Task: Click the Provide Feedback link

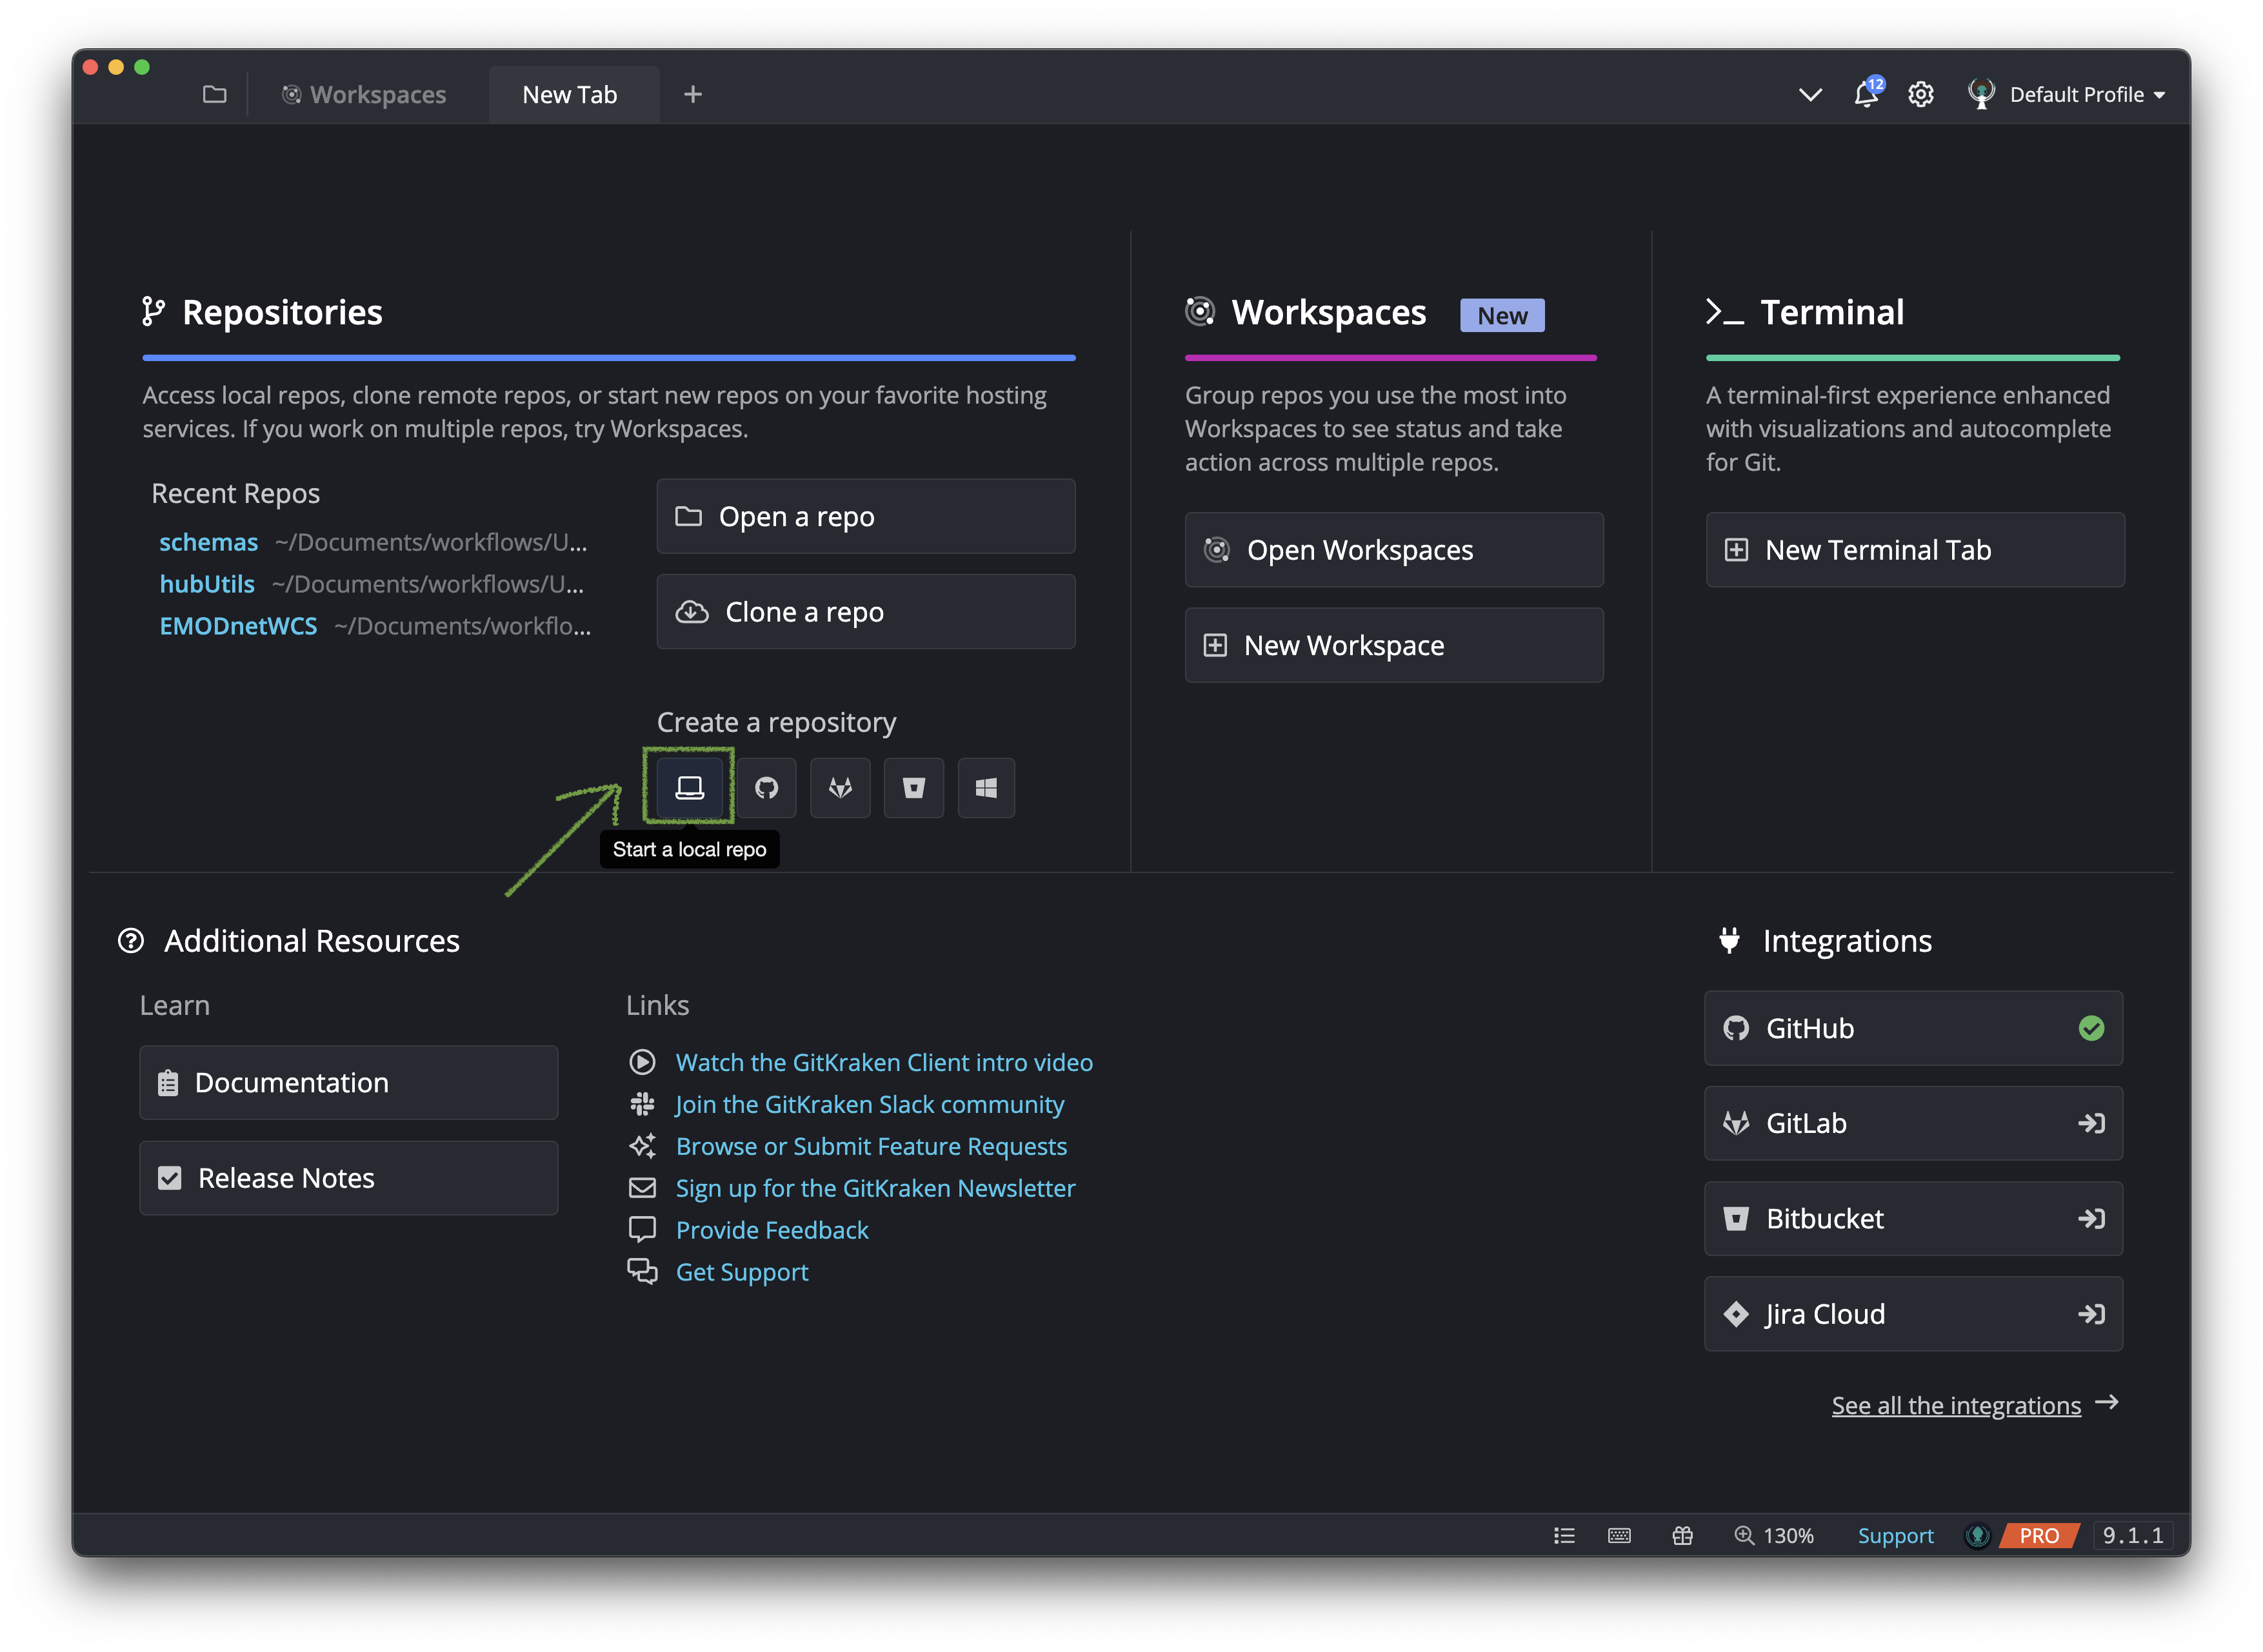Action: 772,1230
